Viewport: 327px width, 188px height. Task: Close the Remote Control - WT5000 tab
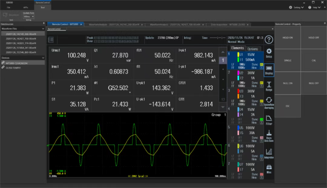point(81,25)
